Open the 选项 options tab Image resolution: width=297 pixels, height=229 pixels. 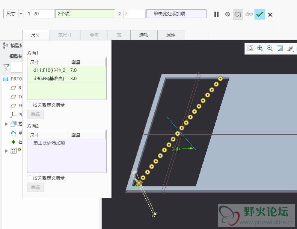pos(144,35)
